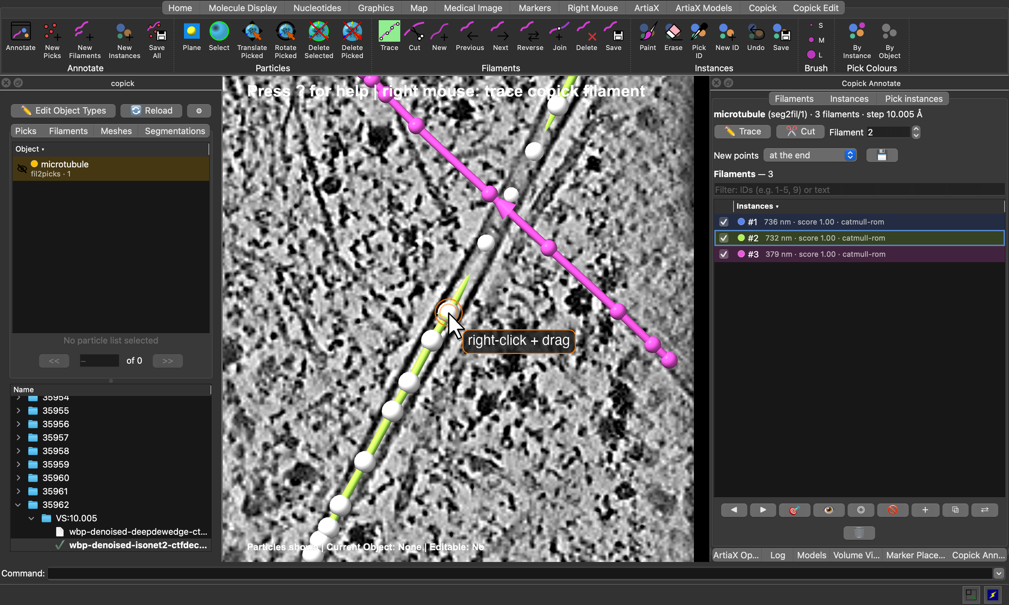Open the Command history dropdown arrow
The image size is (1009, 605).
coord(998,573)
